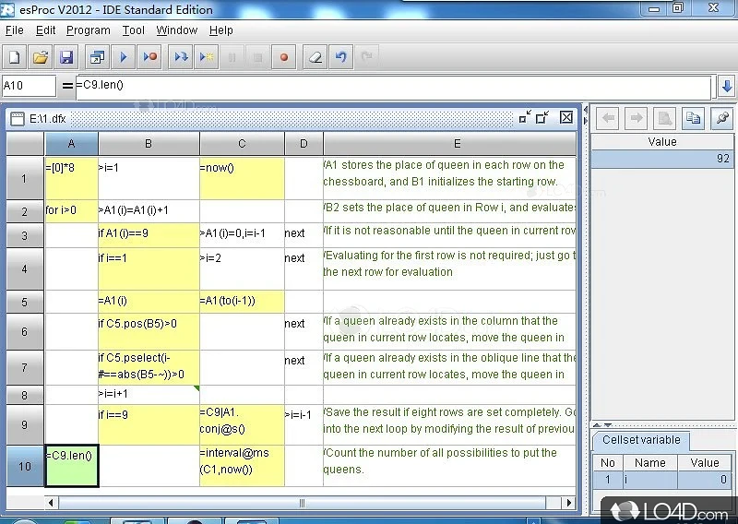Run the program with play icon
This screenshot has height=524, width=738.
coord(124,57)
